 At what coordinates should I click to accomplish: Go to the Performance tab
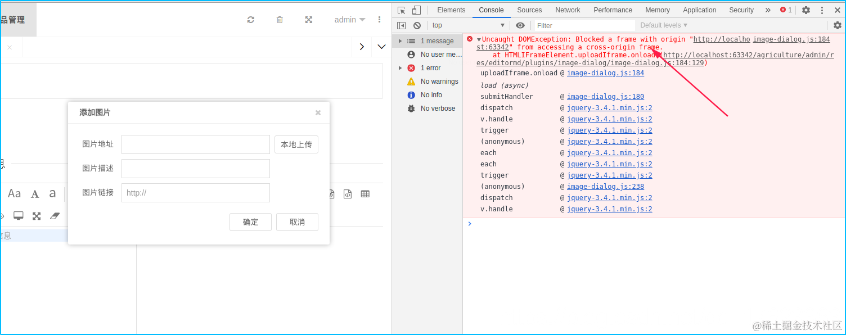point(613,10)
